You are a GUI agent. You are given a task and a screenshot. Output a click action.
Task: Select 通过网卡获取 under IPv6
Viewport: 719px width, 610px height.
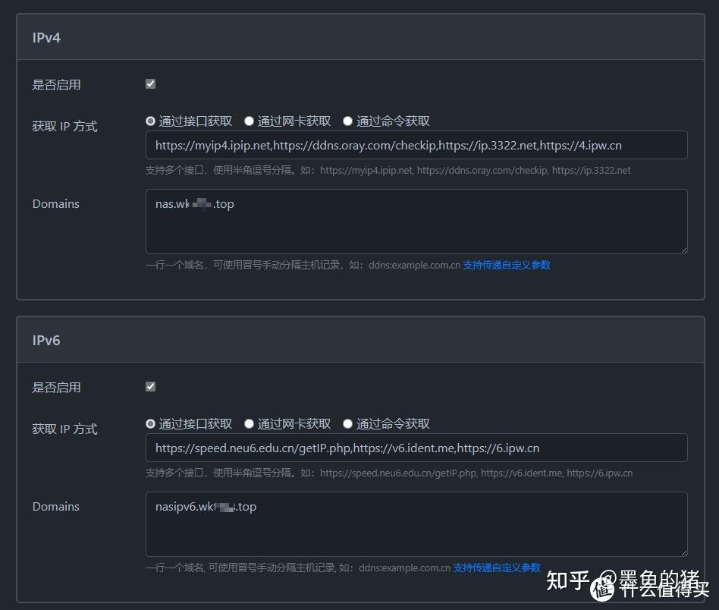point(249,423)
